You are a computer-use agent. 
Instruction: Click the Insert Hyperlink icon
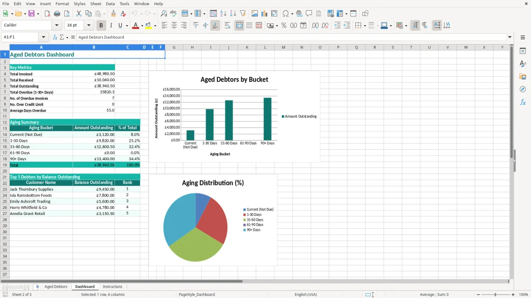300,14
